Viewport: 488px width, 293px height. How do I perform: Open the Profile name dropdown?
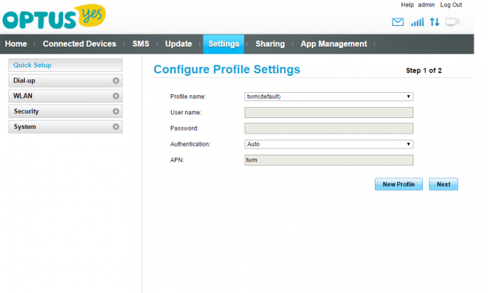coord(329,96)
